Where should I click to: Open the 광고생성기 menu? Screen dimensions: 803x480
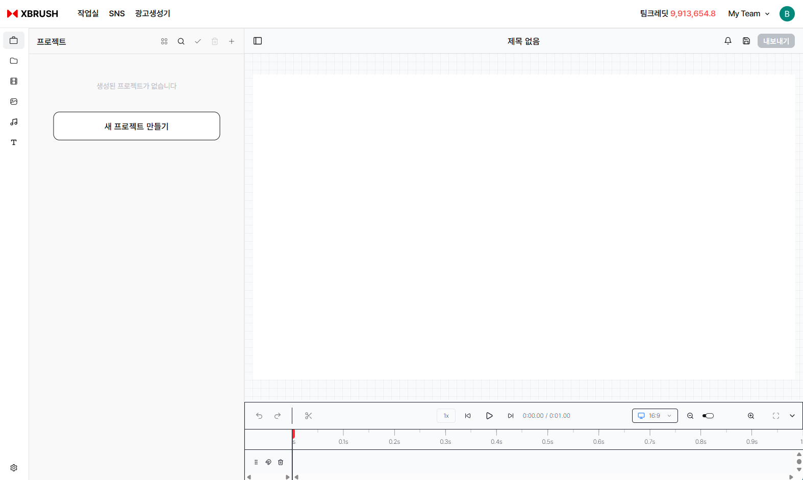point(153,14)
